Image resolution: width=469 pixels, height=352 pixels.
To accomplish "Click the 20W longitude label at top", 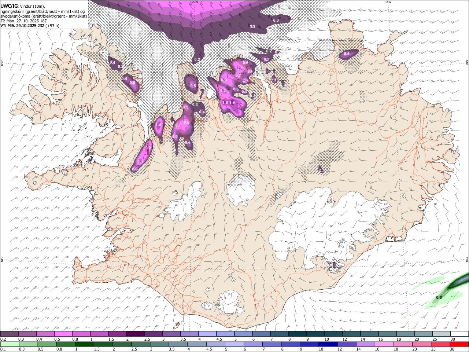I will [195, 2].
